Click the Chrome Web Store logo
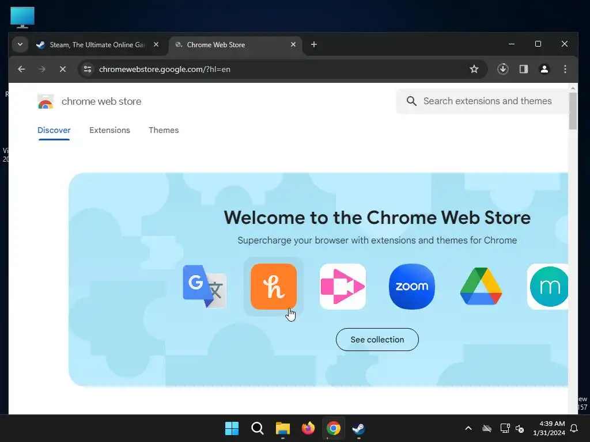 click(46, 101)
